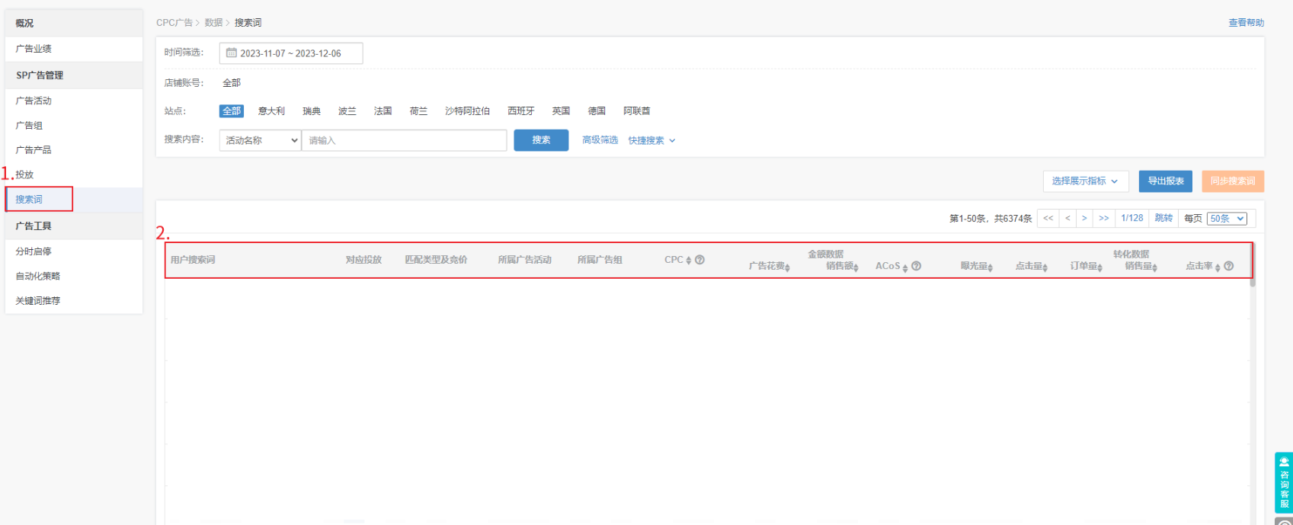Select the 德国 site filter
Viewport: 1293px width, 525px height.
point(597,111)
